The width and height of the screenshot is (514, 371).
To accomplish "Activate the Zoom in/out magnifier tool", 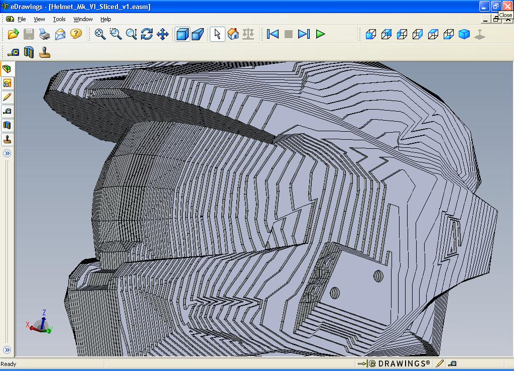I will point(132,34).
